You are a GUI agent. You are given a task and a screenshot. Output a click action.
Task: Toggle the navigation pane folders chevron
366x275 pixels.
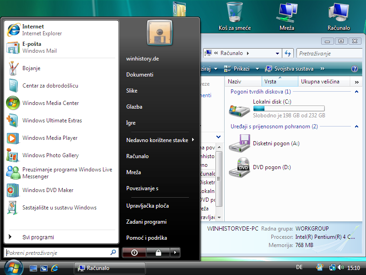coord(219,137)
